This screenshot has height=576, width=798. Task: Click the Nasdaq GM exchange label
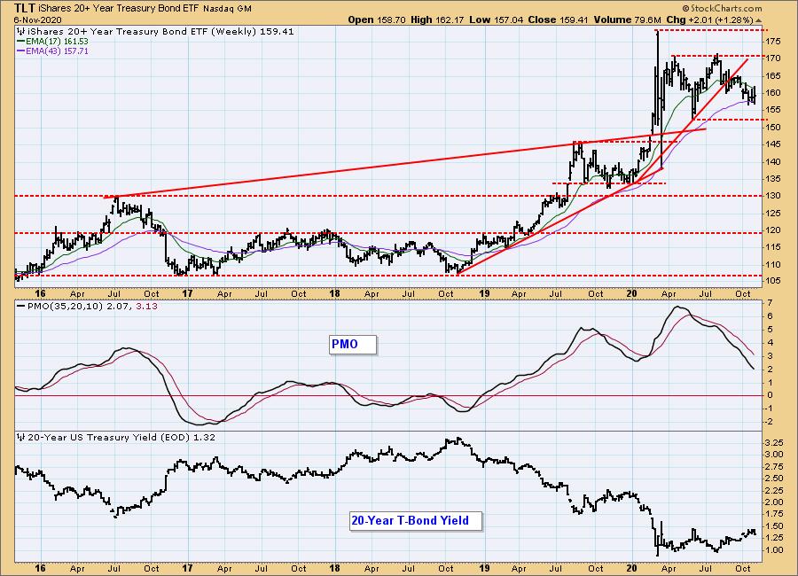(227, 9)
